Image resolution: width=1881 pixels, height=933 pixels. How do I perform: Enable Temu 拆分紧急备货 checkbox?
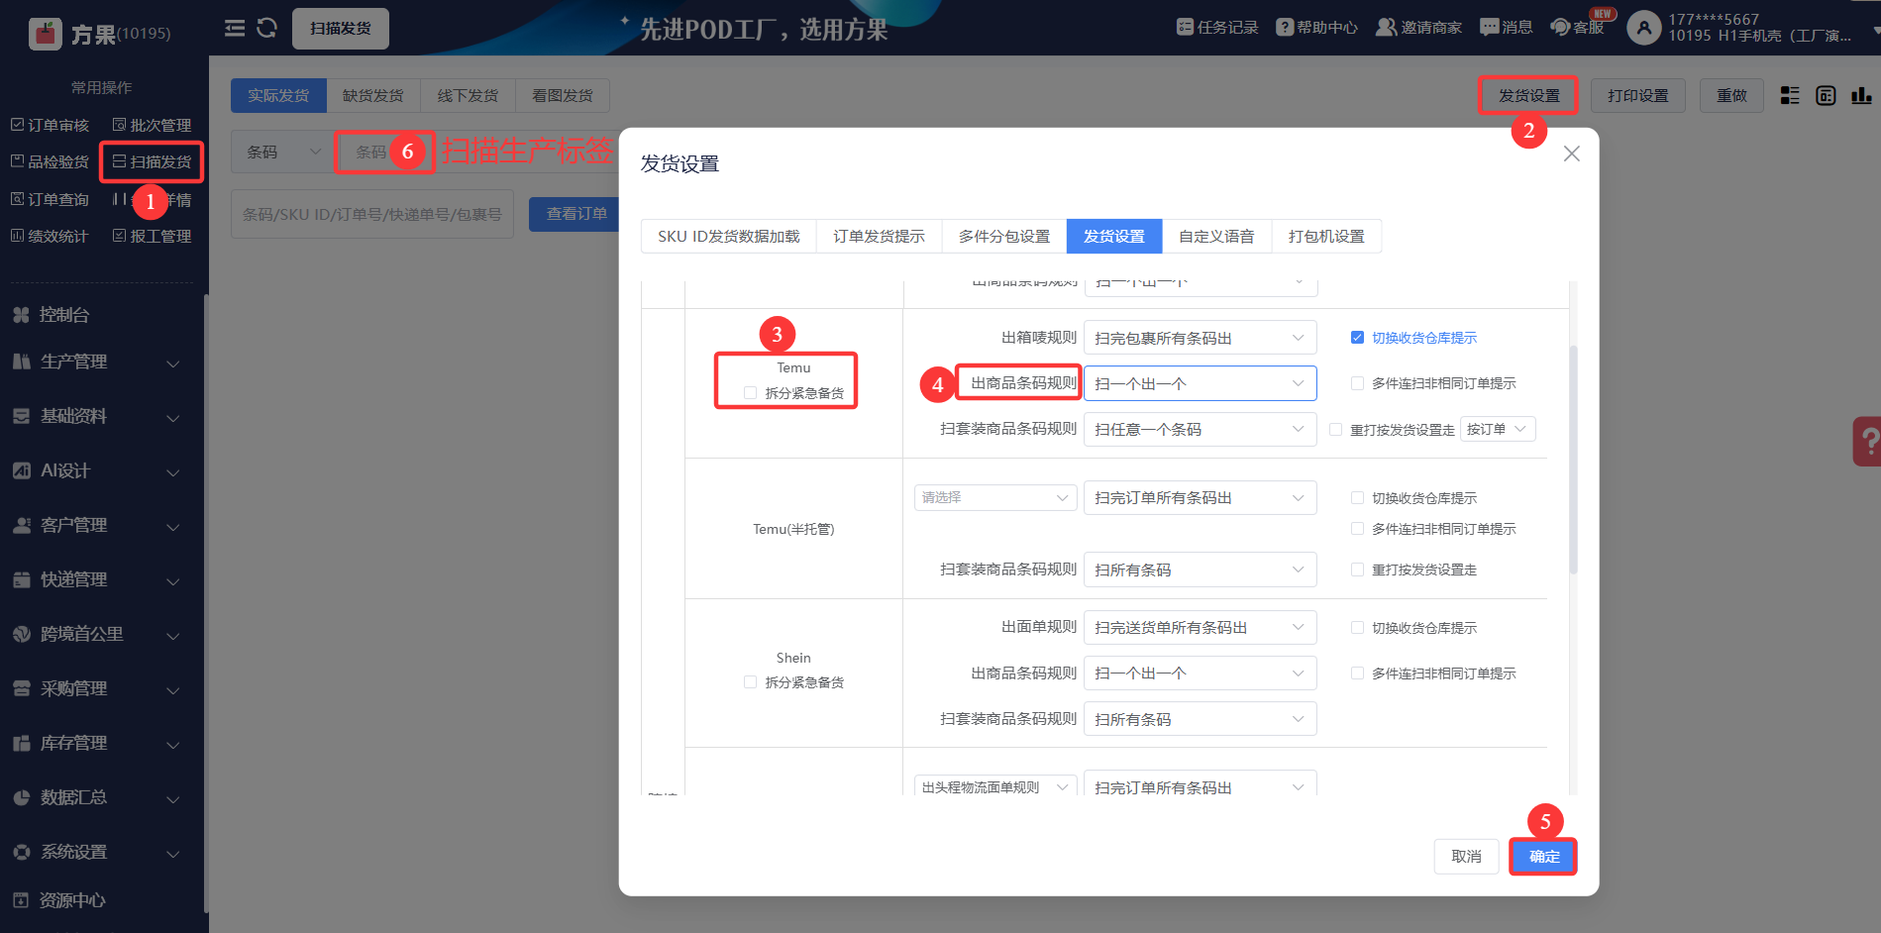point(750,393)
